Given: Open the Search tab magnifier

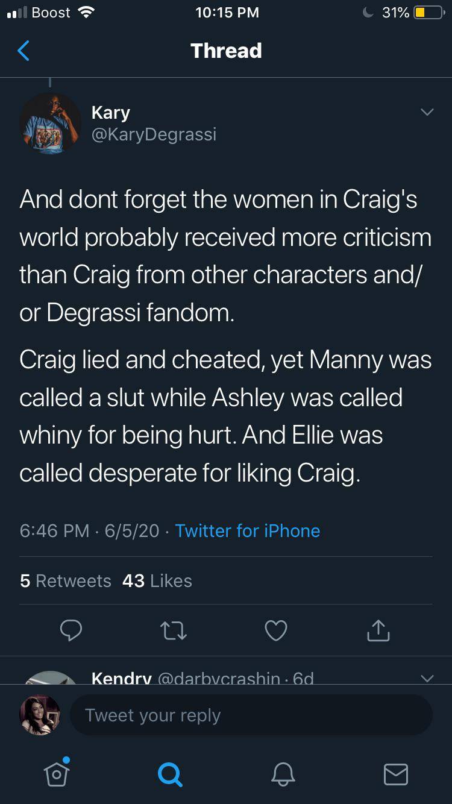Looking at the screenshot, I should click(x=169, y=774).
